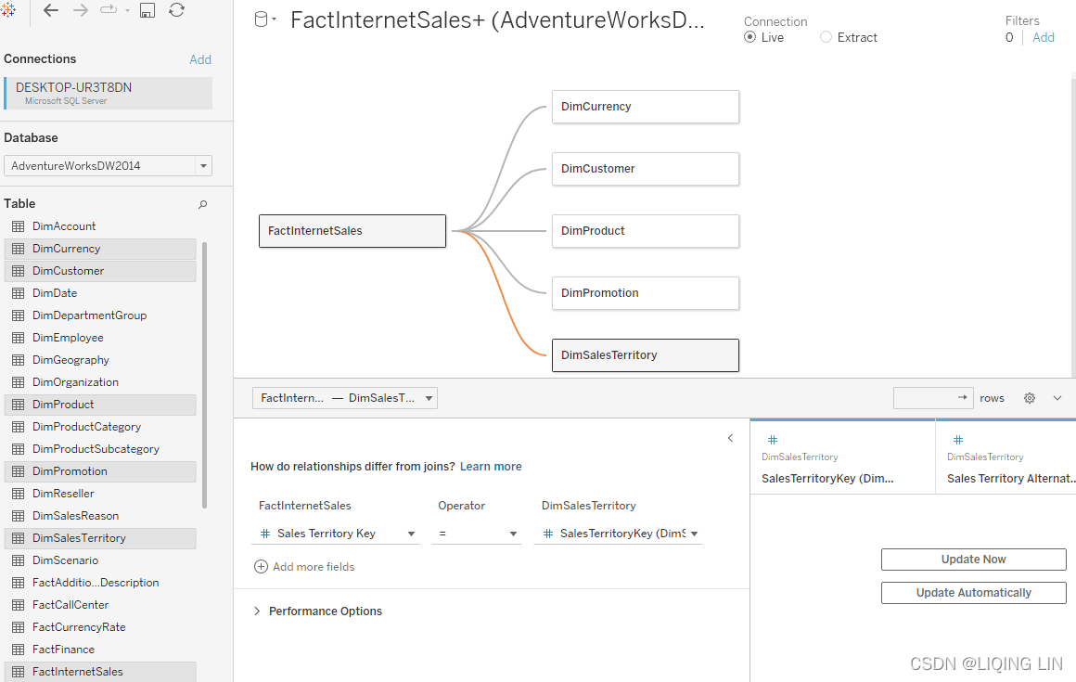
Task: Open the FactInternetSales–DimSalesTerritory relationship selector
Action: [345, 398]
